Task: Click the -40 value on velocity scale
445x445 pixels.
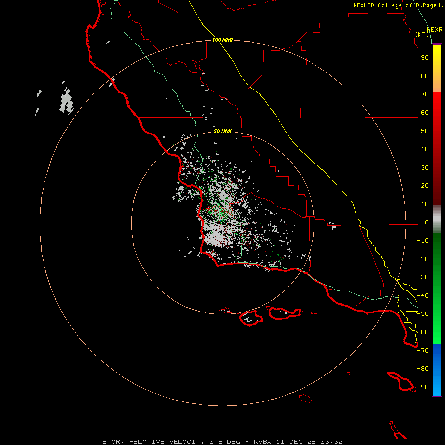Action: [x=423, y=296]
